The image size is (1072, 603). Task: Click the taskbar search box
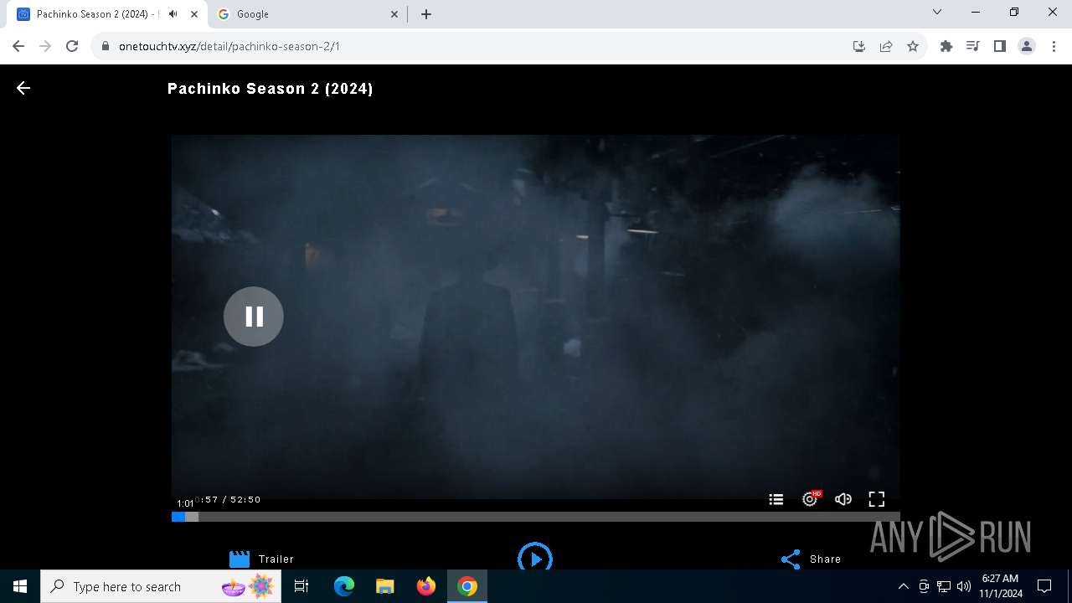tap(162, 586)
